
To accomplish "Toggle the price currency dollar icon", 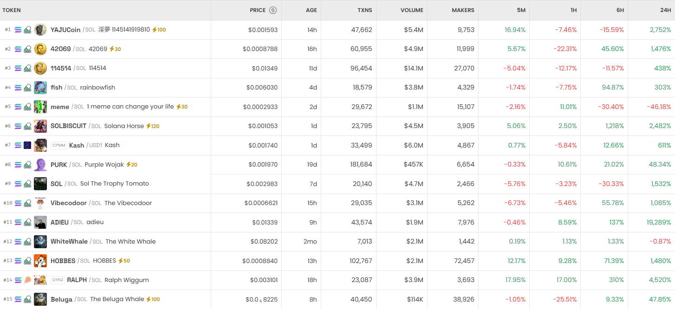I will (x=273, y=10).
